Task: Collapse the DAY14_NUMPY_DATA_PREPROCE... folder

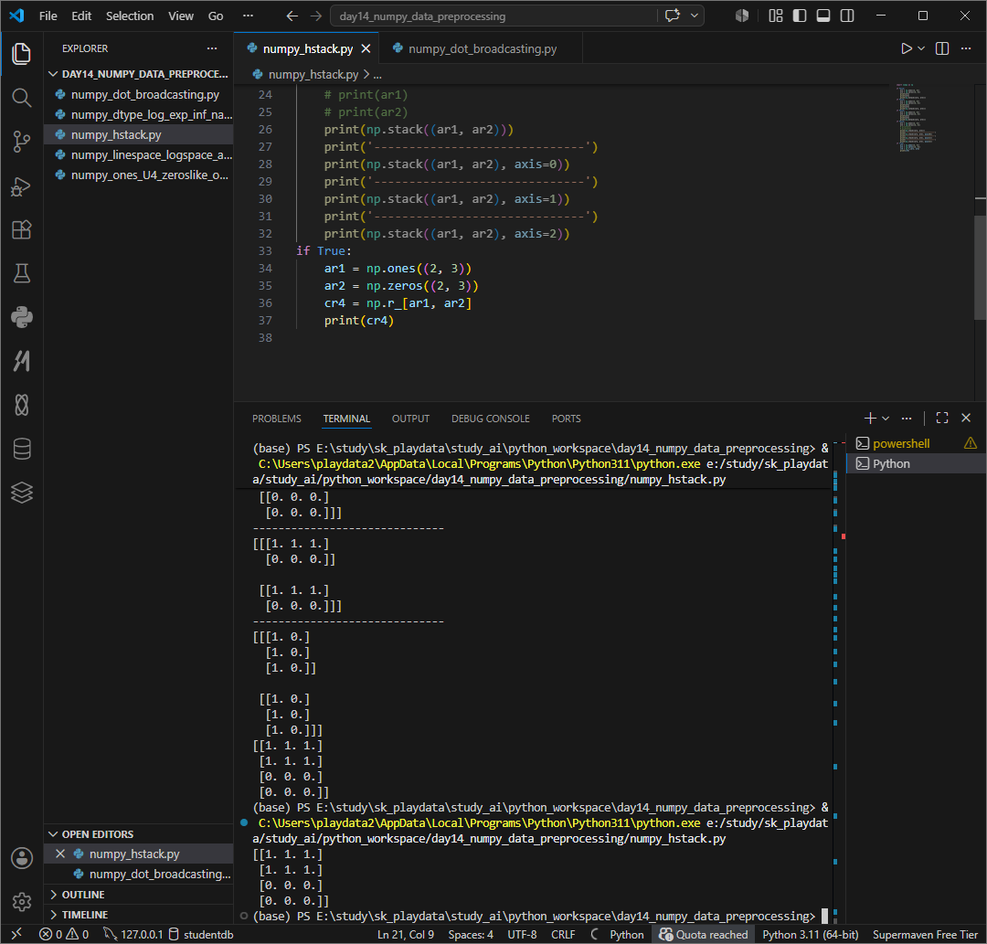Action: [139, 74]
